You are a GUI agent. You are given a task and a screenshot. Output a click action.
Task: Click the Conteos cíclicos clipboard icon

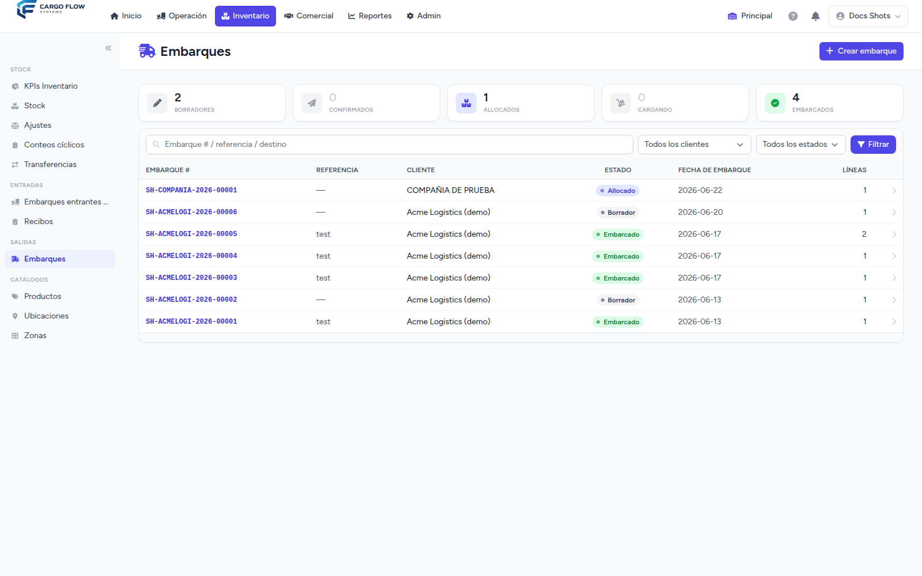tap(15, 145)
